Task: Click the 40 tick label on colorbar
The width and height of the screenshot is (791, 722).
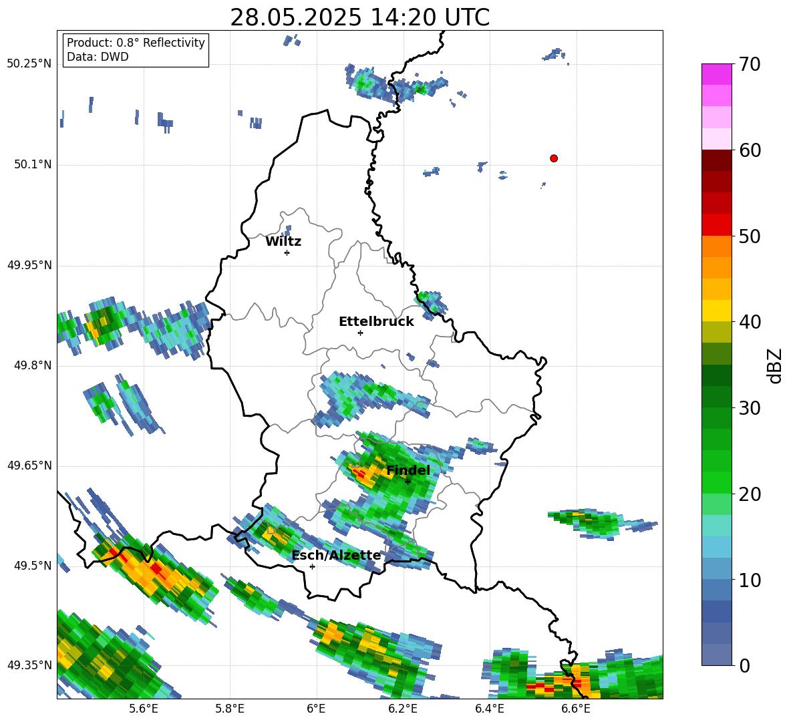Action: coord(750,322)
